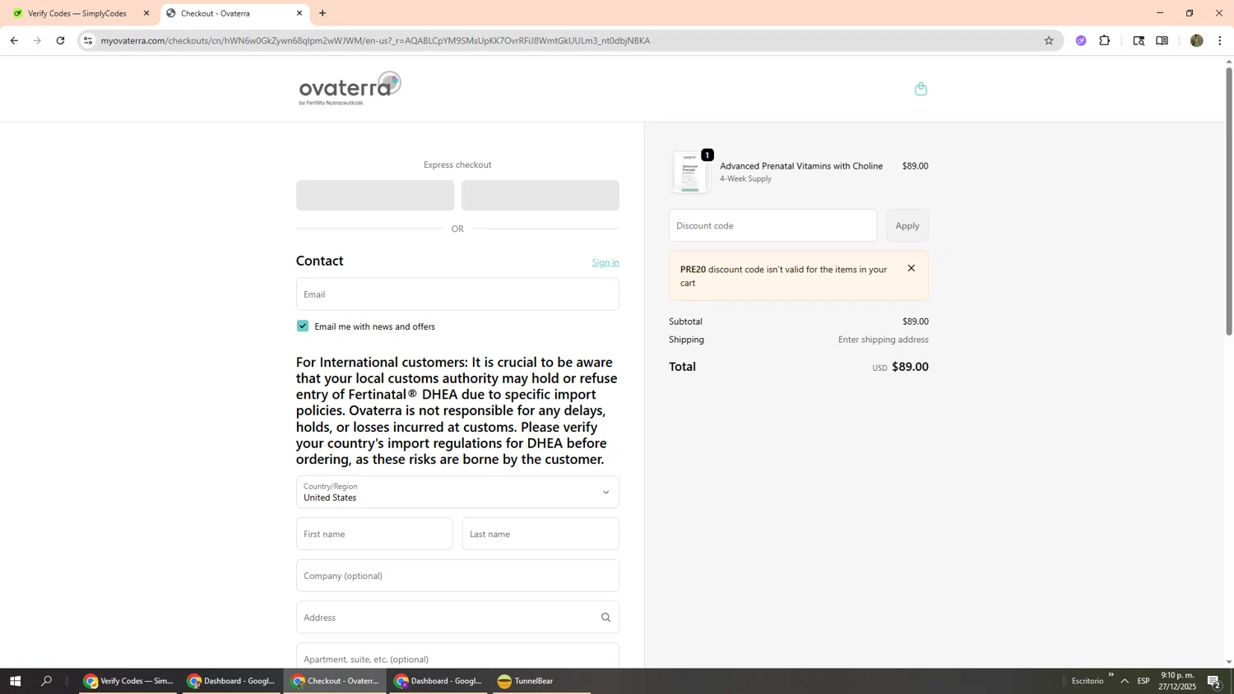This screenshot has width=1234, height=694.
Task: Open the Verify Codes taskbar window
Action: tap(128, 681)
